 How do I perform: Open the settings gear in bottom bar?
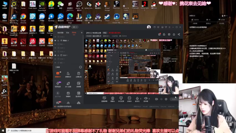tap(166, 99)
